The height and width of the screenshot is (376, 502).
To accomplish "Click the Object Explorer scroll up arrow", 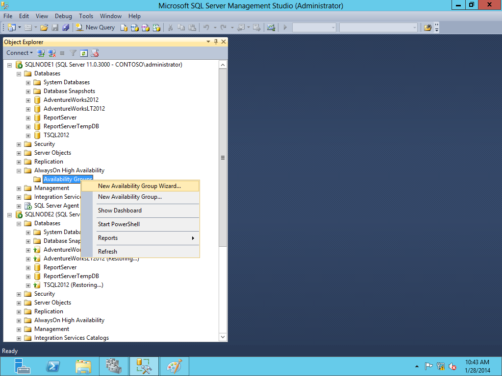I will [223, 65].
